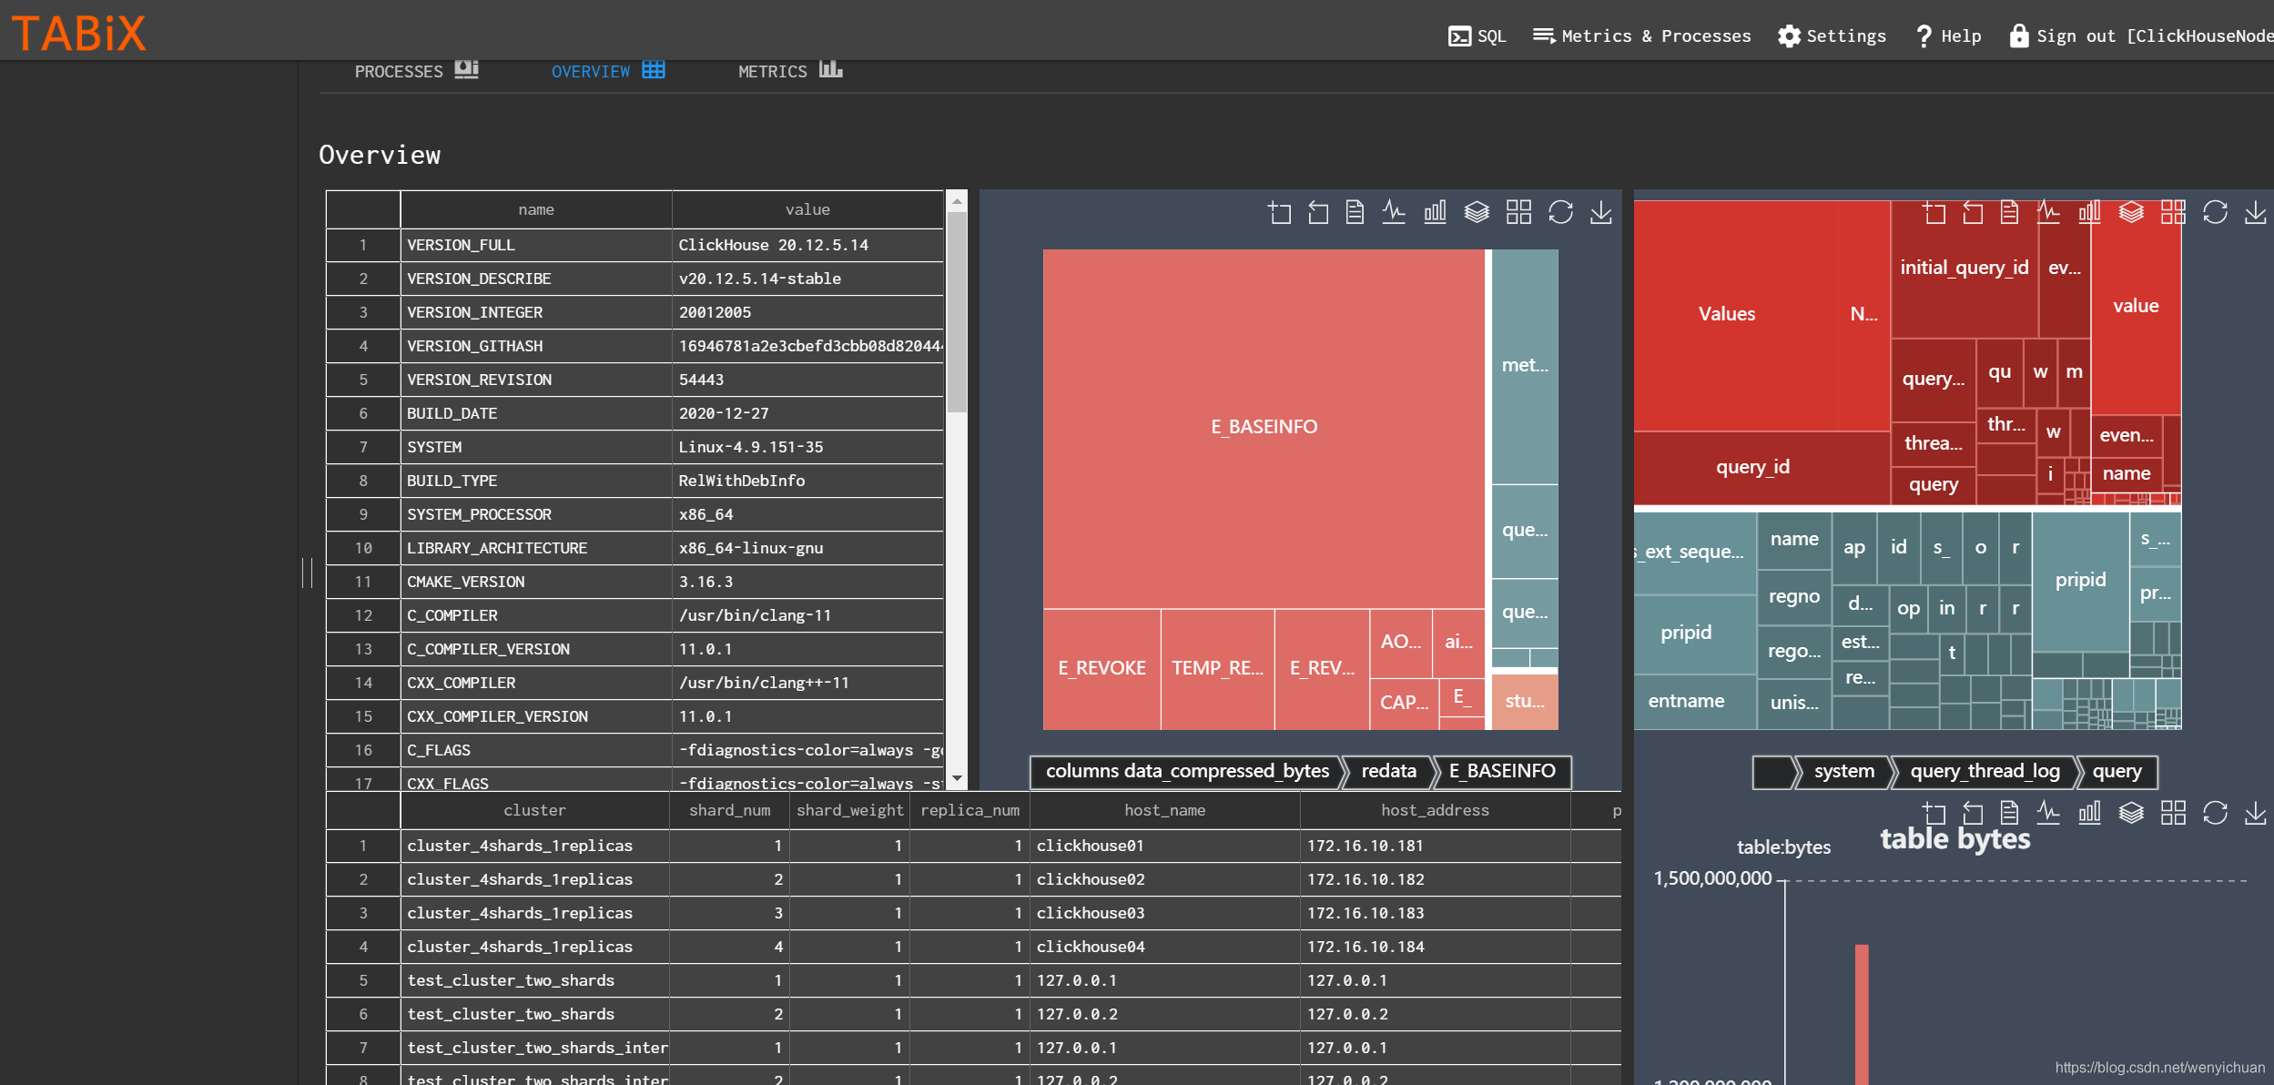Switch to the PROCESSES tab
2274x1085 pixels.
[416, 71]
